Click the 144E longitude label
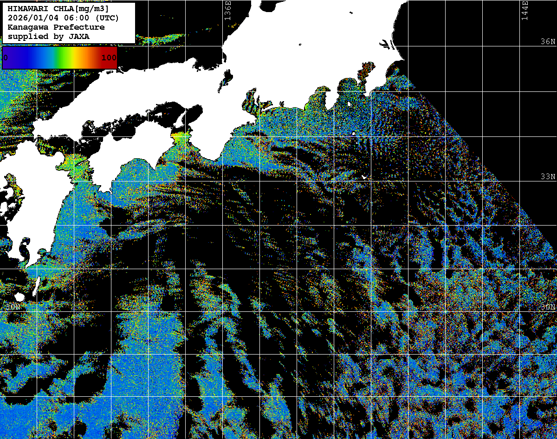Viewport: 557px width, 439px height. click(525, 10)
